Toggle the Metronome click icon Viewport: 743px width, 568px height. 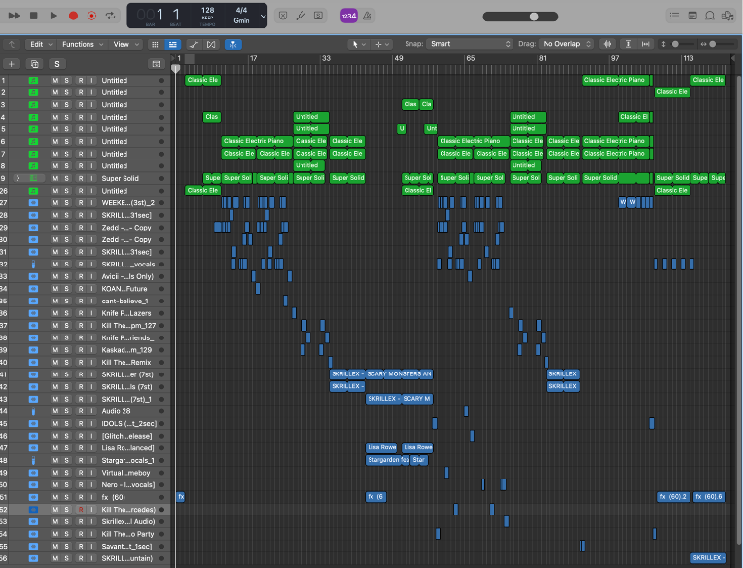pos(367,16)
